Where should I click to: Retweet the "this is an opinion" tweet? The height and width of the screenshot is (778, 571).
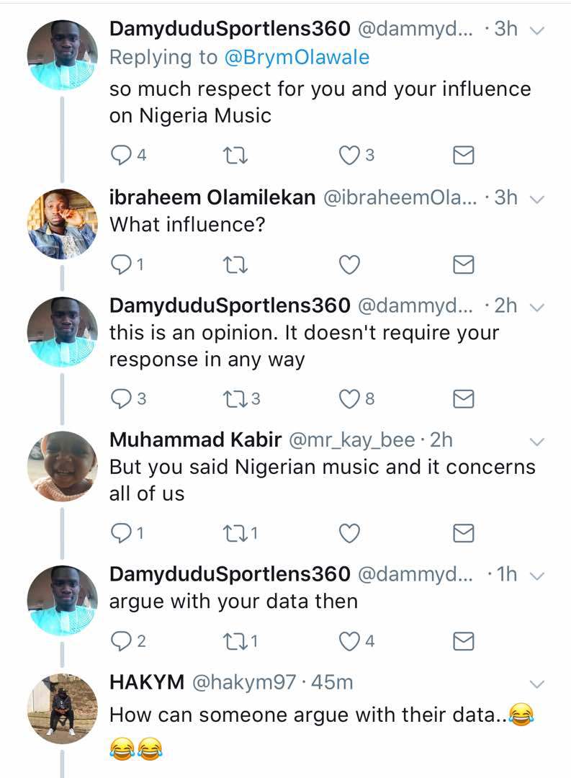click(x=235, y=398)
